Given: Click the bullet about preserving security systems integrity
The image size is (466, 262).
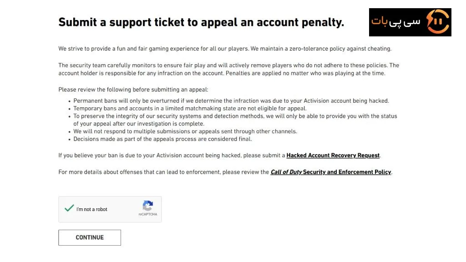Looking at the screenshot, I should click(x=235, y=120).
